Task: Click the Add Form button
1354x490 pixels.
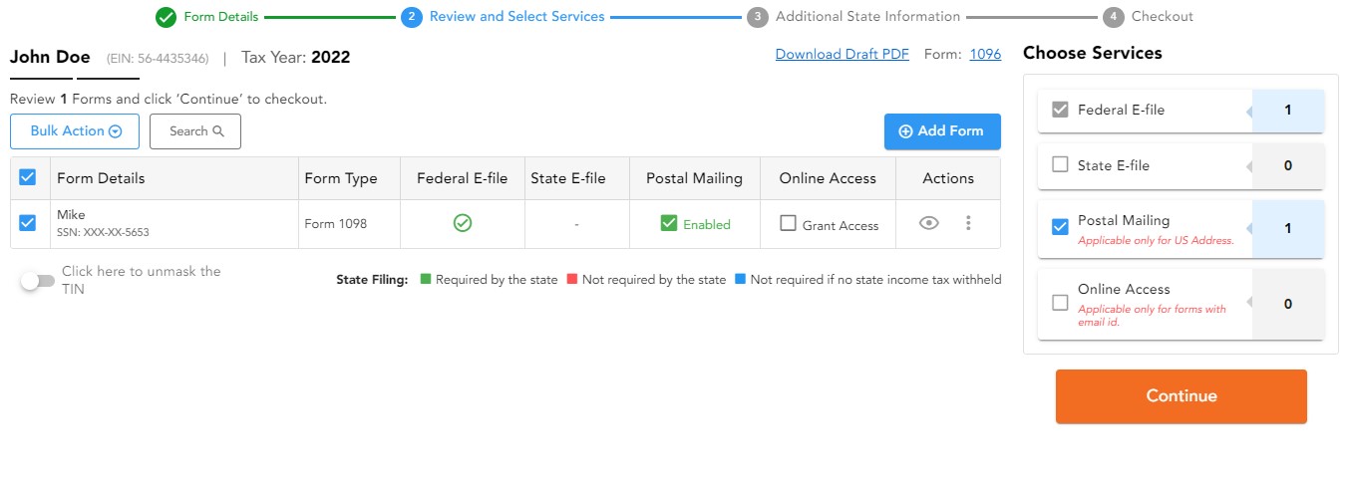Action: [942, 131]
